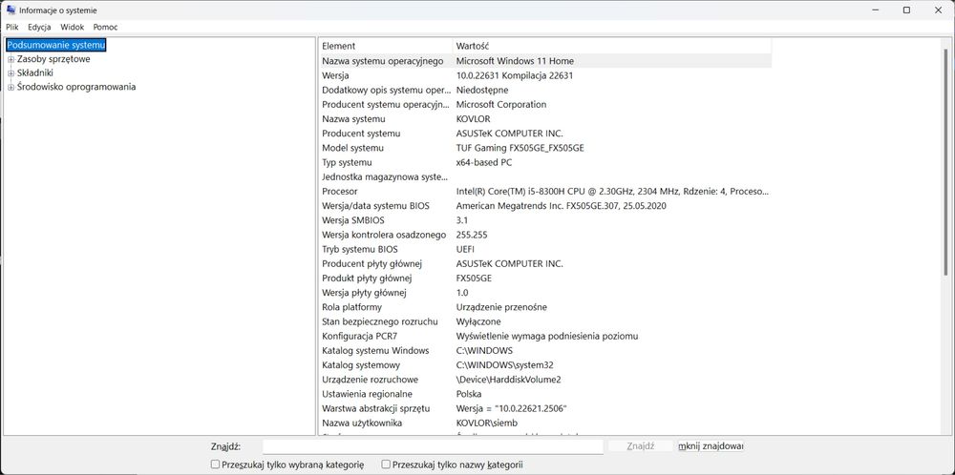The image size is (955, 475).
Task: Minimize the Informacje o systemie window
Action: pos(876,10)
